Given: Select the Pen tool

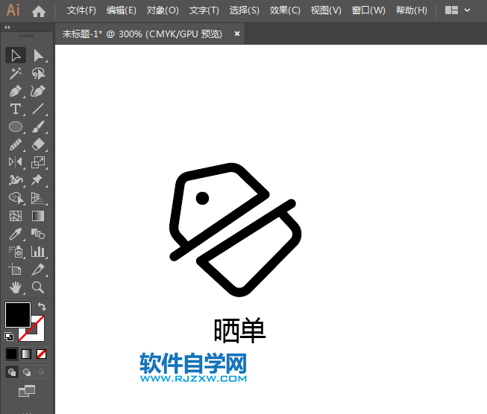Looking at the screenshot, I should pos(16,91).
